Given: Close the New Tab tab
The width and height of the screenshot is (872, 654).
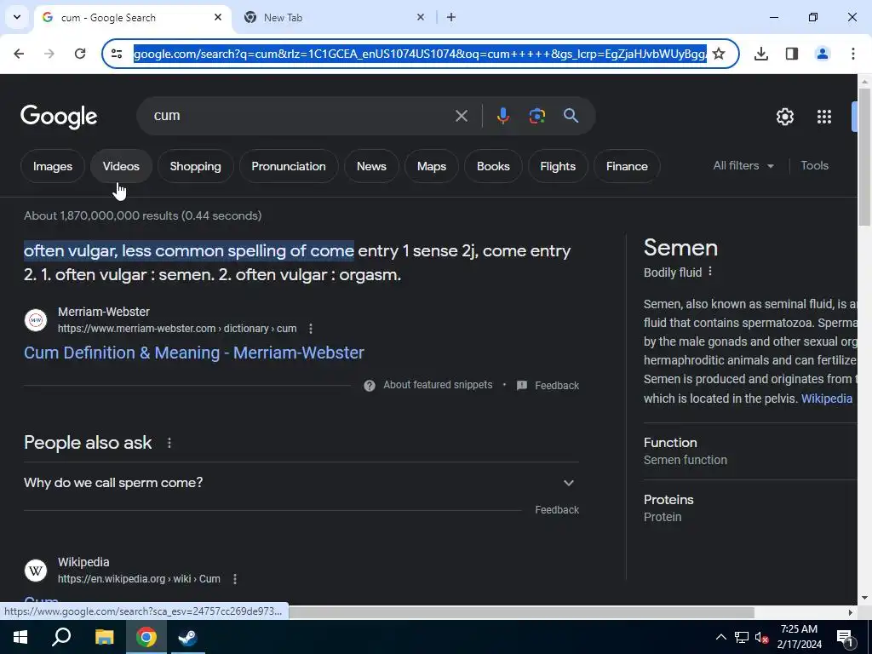Looking at the screenshot, I should (421, 17).
